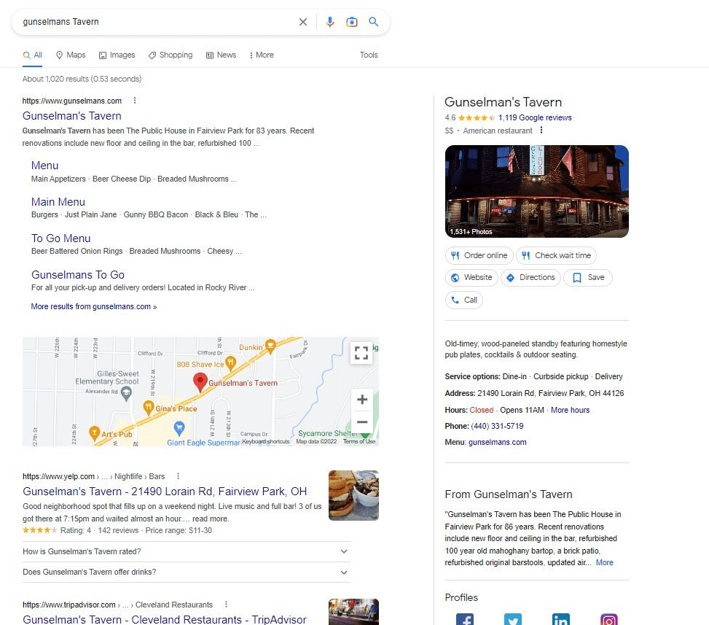Click the red Gunselman's Tavern map pin

tap(200, 382)
